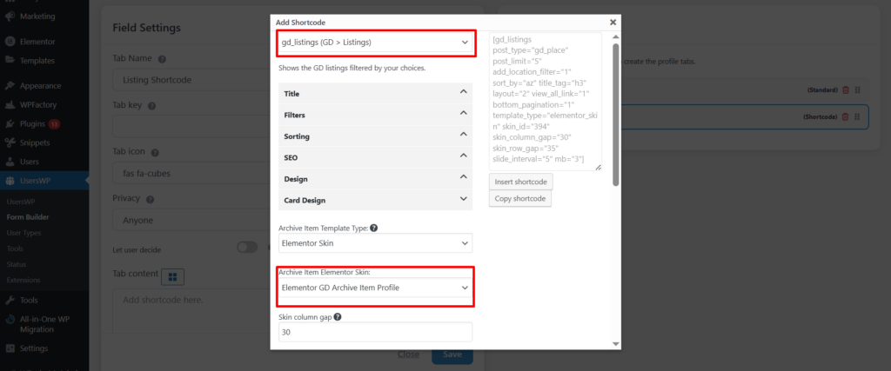This screenshot has width=891, height=371.
Task: Click the Privacy help icon
Action: (x=150, y=200)
